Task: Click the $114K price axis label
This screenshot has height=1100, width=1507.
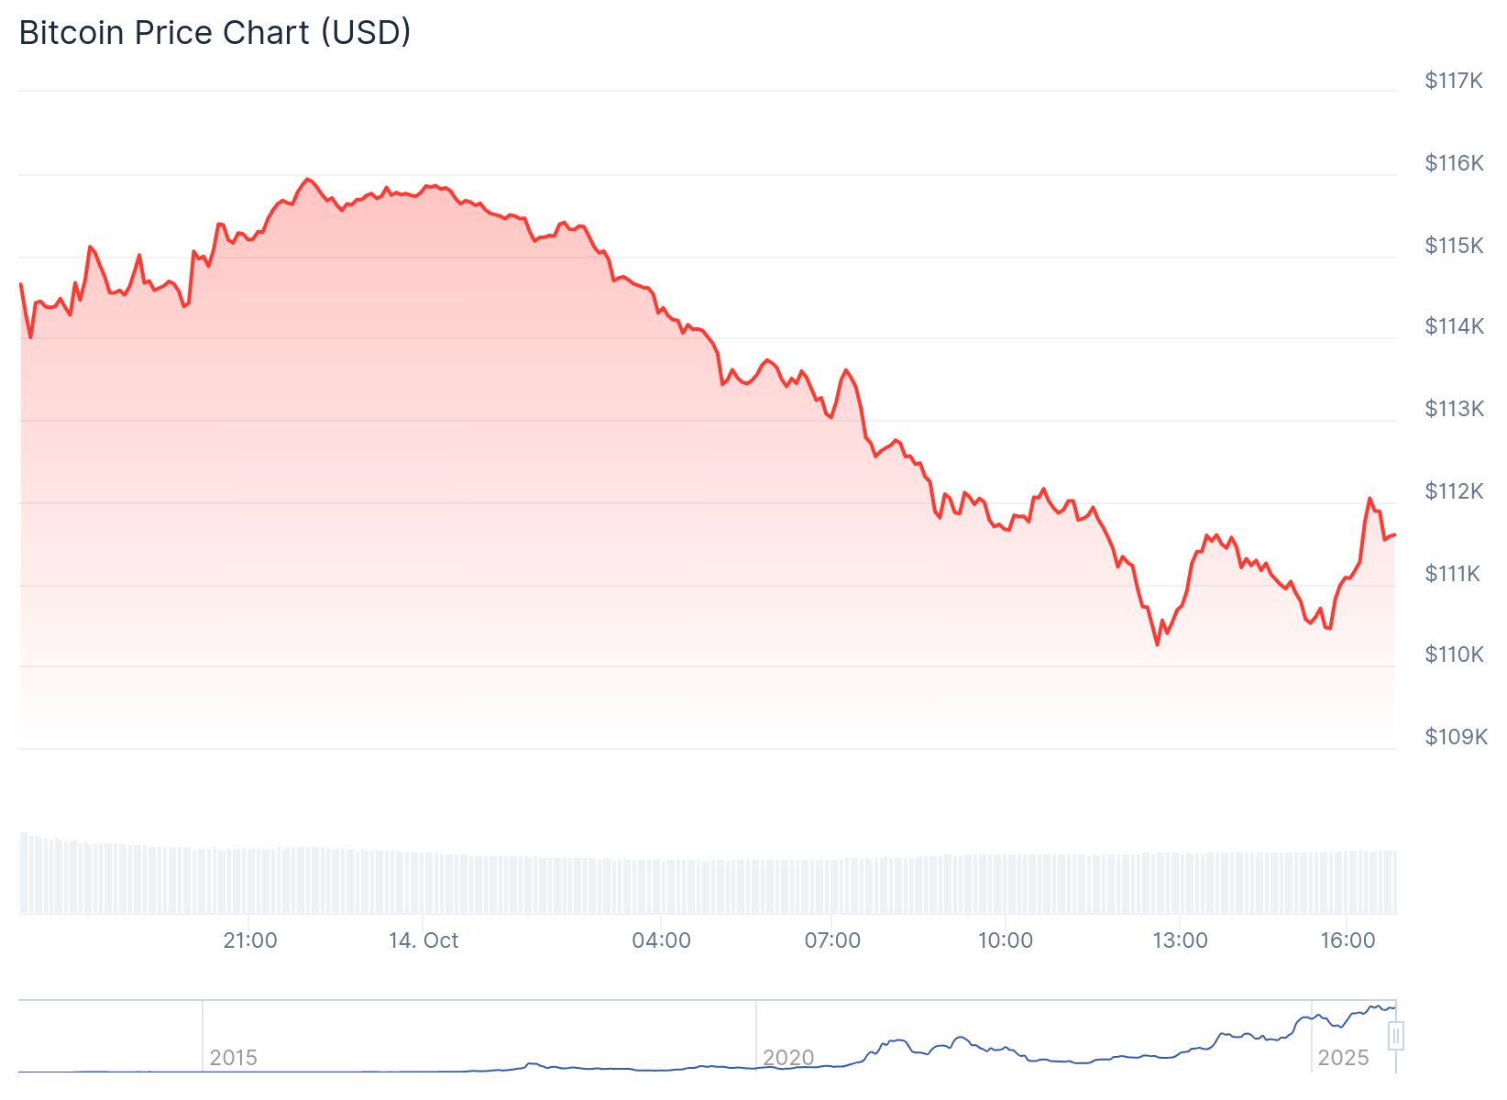Action: [x=1454, y=326]
